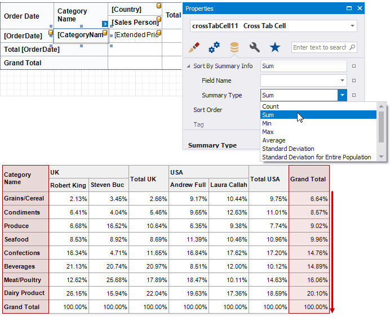This screenshot has height=317, width=390.
Task: Click the property marker beside Field Name
Action: click(x=354, y=81)
